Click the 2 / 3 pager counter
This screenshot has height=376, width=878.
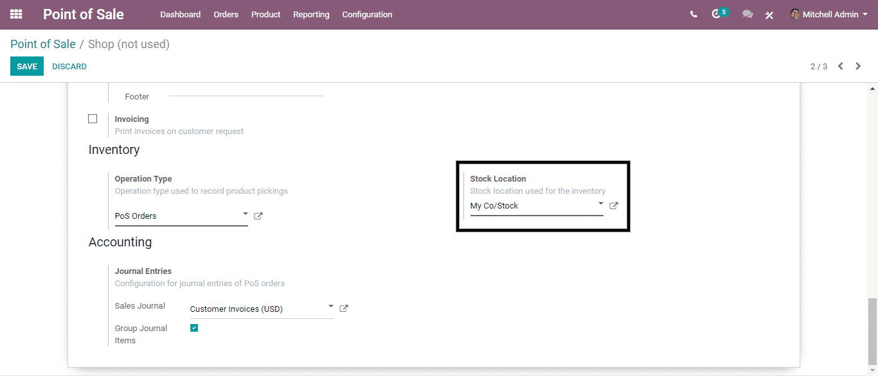coord(819,67)
